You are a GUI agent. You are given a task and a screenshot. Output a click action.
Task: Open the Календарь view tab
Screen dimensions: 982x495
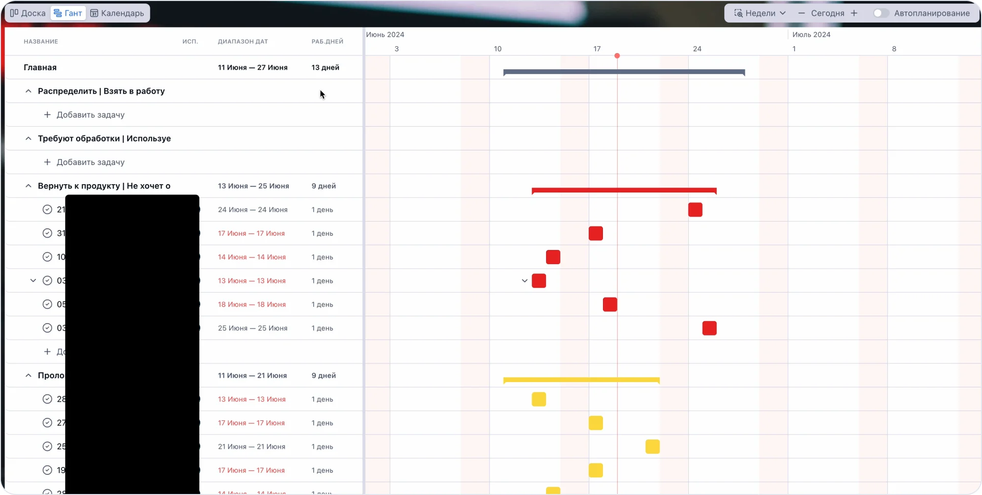point(117,13)
